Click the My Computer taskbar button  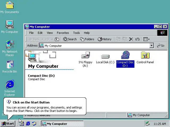(62, 124)
